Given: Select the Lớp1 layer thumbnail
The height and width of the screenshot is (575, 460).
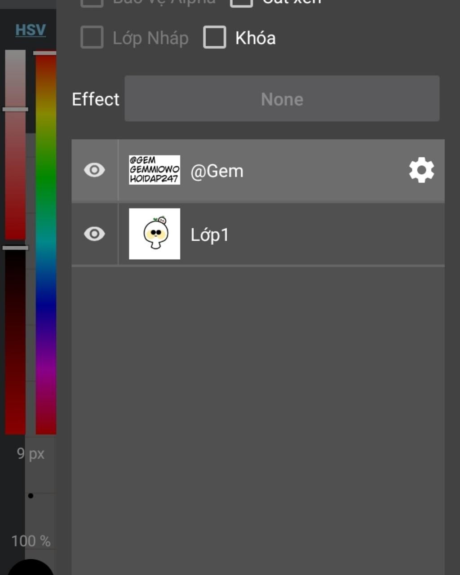Looking at the screenshot, I should click(x=155, y=234).
